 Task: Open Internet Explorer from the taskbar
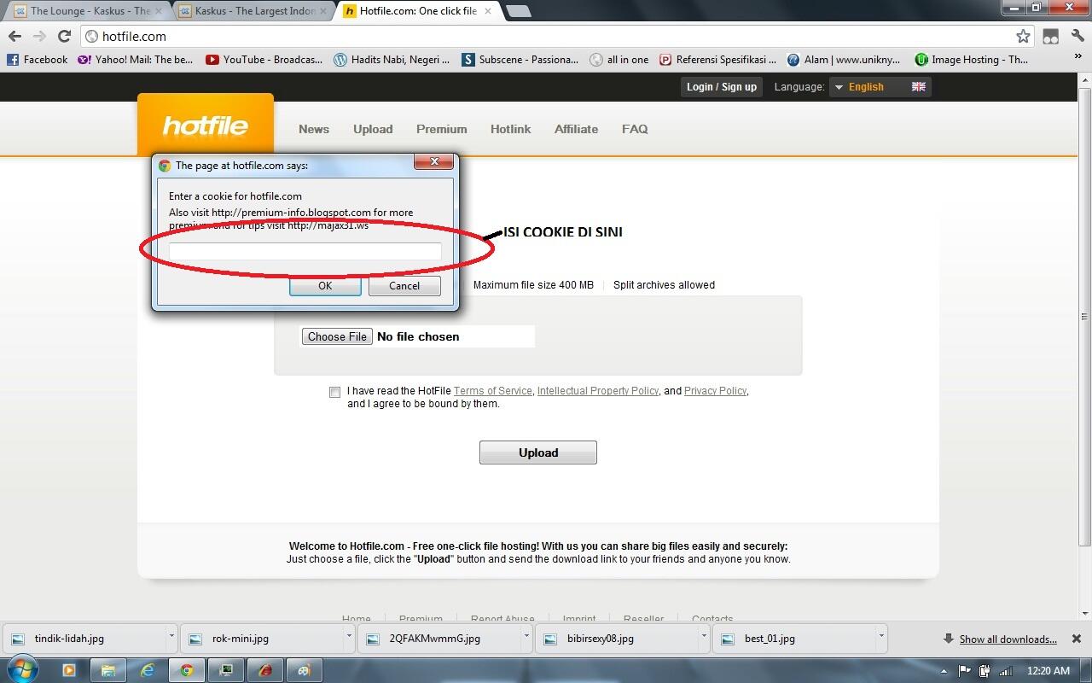coord(148,670)
